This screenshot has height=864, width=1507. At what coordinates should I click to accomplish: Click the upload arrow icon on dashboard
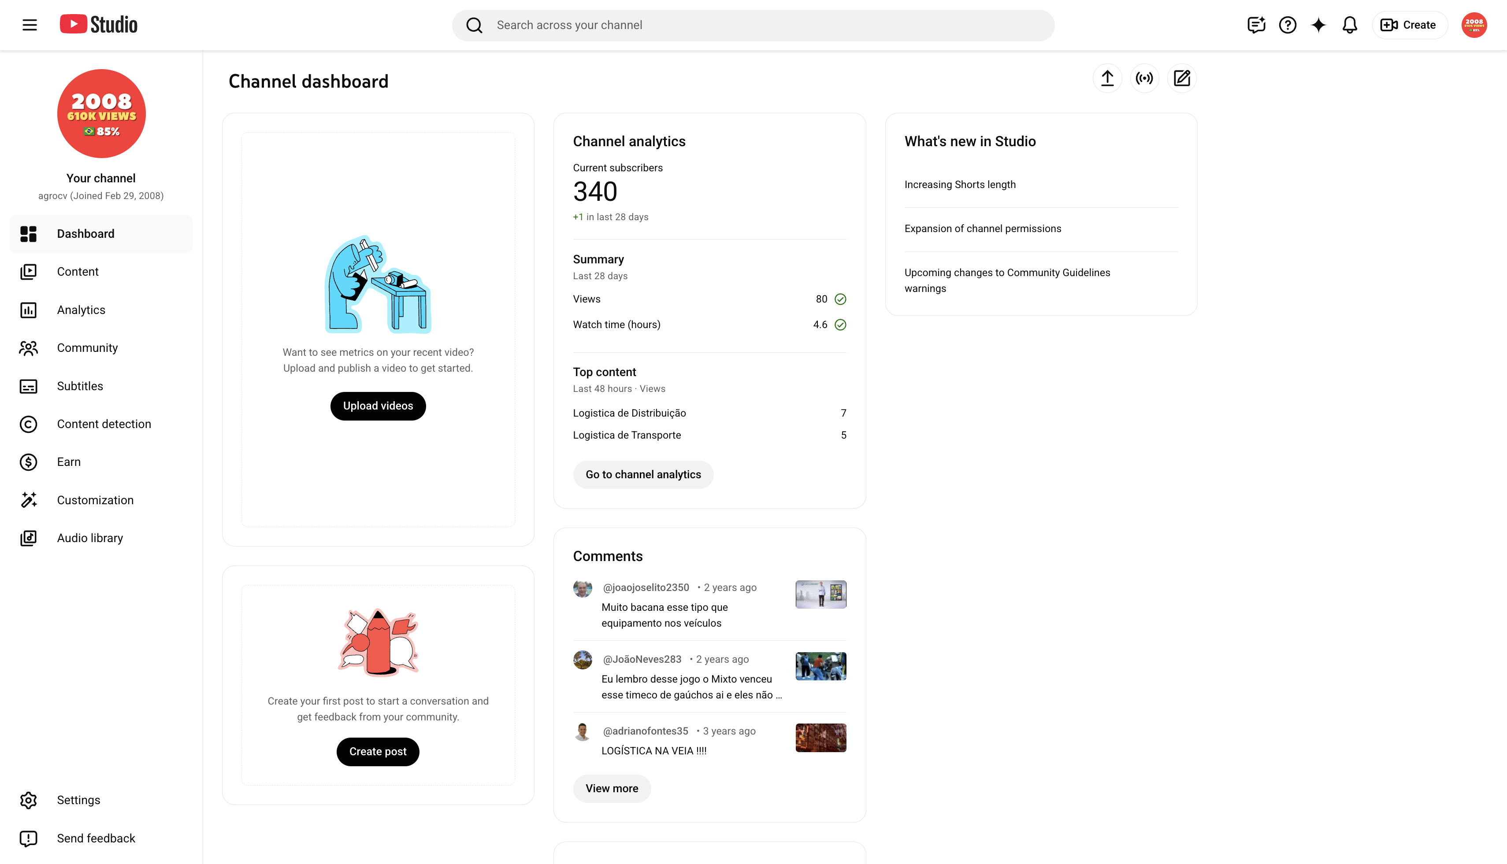(1107, 78)
